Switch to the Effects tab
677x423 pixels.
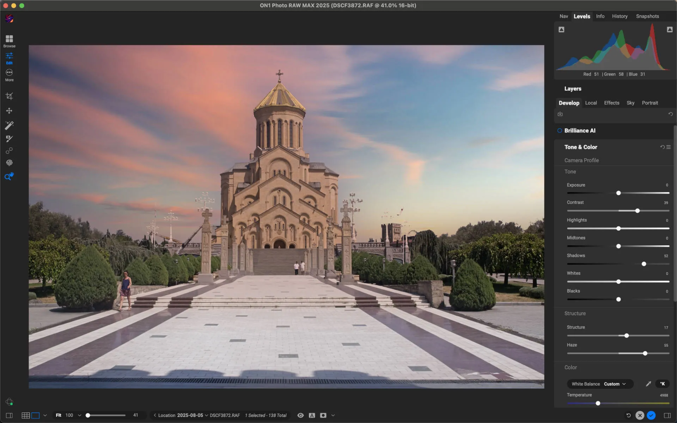(611, 103)
